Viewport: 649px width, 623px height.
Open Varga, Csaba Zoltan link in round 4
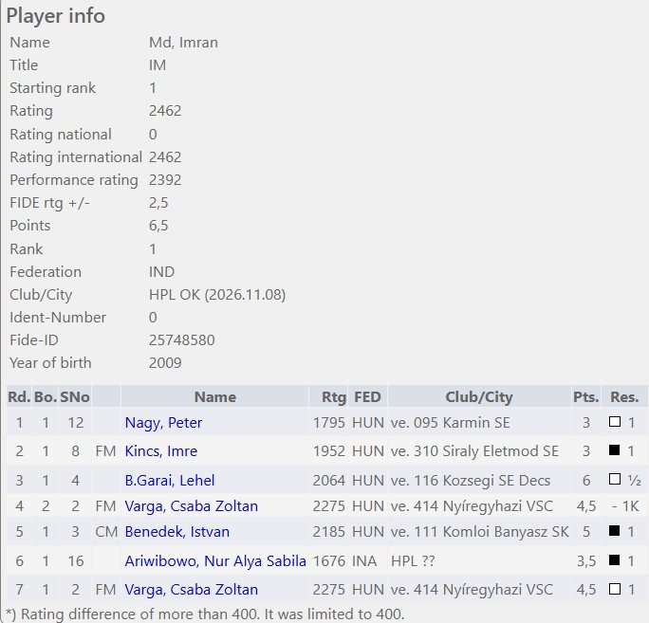click(x=192, y=505)
